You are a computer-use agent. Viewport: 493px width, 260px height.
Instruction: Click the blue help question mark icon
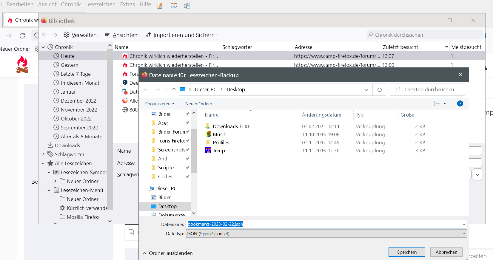(460, 103)
